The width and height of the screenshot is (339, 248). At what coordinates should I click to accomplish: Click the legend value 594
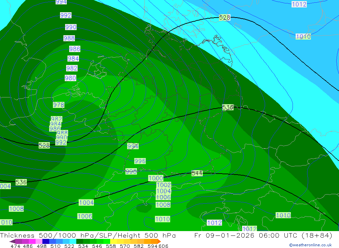pos(152,246)
